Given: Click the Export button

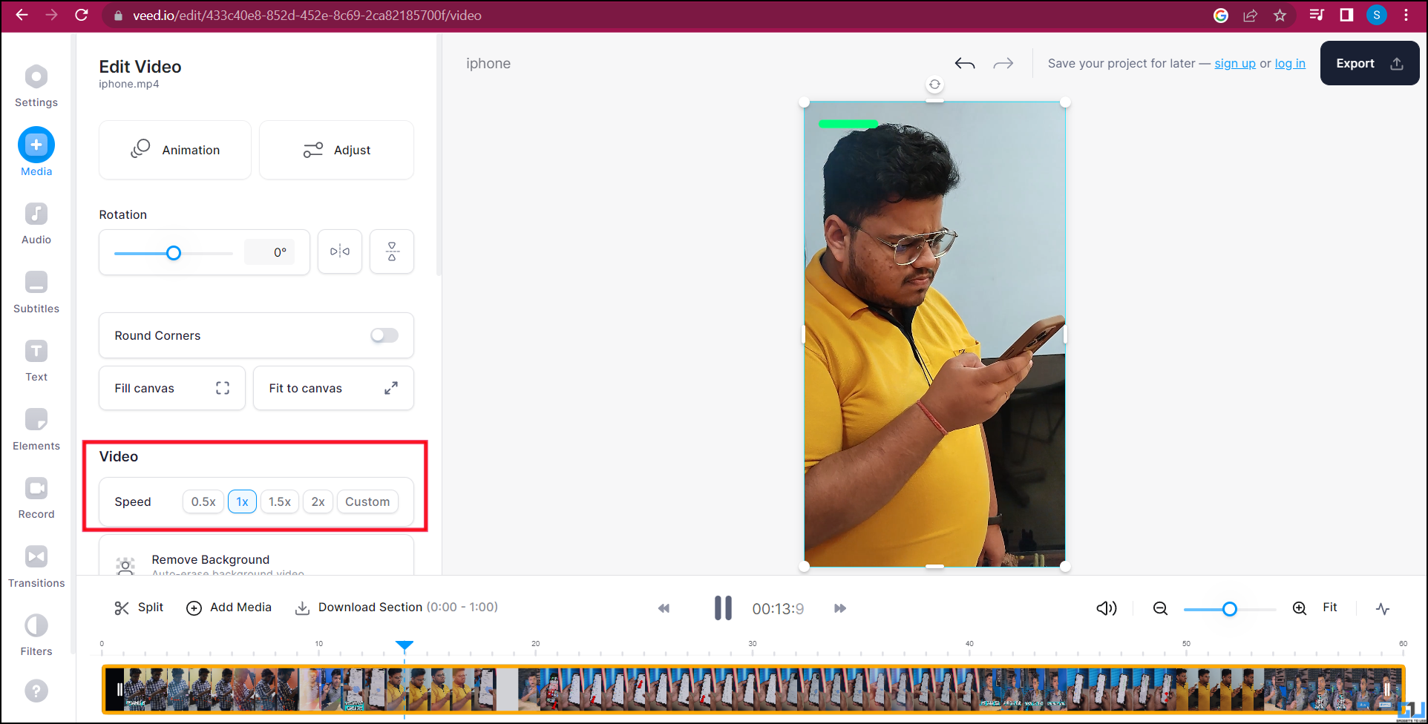Looking at the screenshot, I should (x=1369, y=64).
